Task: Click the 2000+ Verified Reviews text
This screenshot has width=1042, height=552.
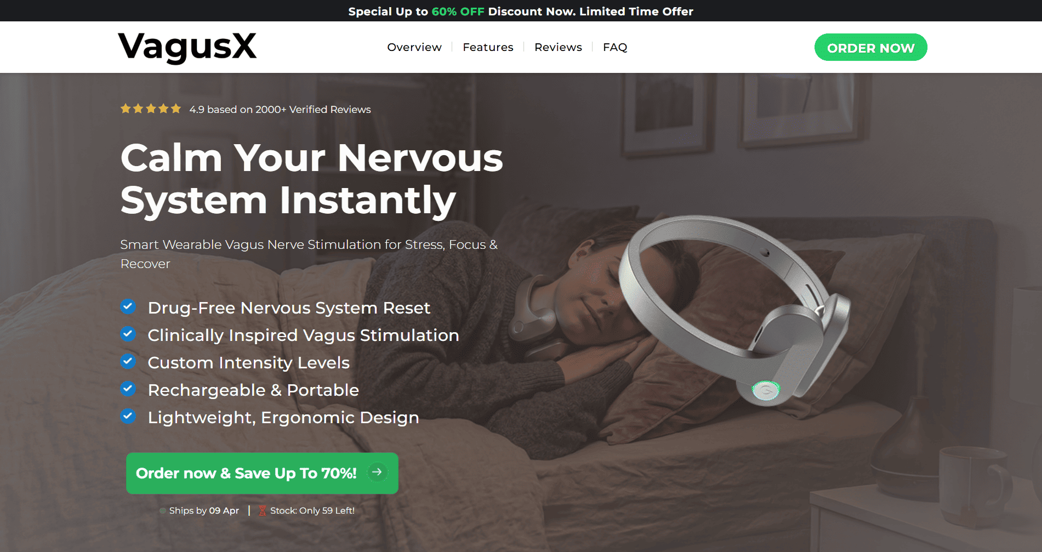Action: pyautogui.click(x=313, y=109)
